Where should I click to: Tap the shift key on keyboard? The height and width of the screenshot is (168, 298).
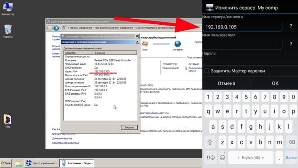[x=210, y=142]
